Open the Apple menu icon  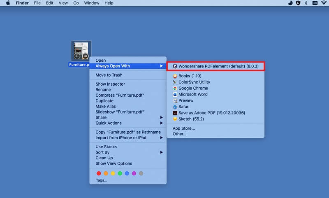[x=8, y=3]
